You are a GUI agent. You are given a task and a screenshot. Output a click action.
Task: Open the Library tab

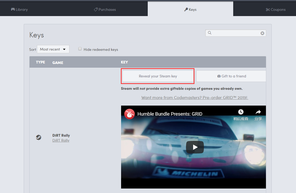pyautogui.click(x=19, y=9)
